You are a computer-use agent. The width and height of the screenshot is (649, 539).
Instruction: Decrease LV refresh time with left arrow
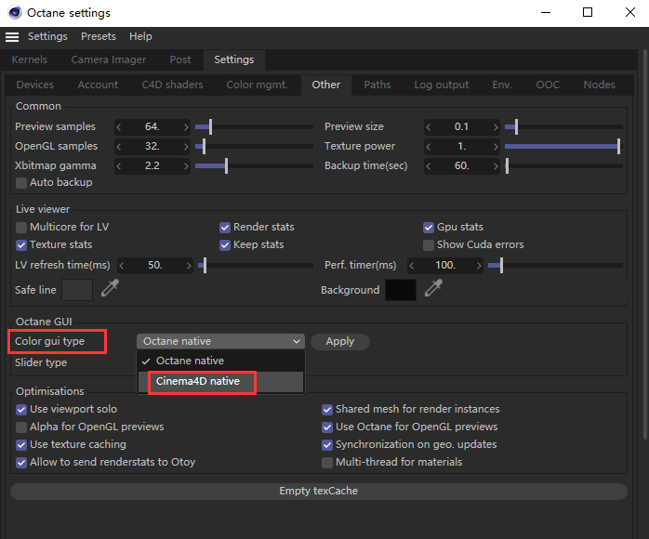pos(122,265)
